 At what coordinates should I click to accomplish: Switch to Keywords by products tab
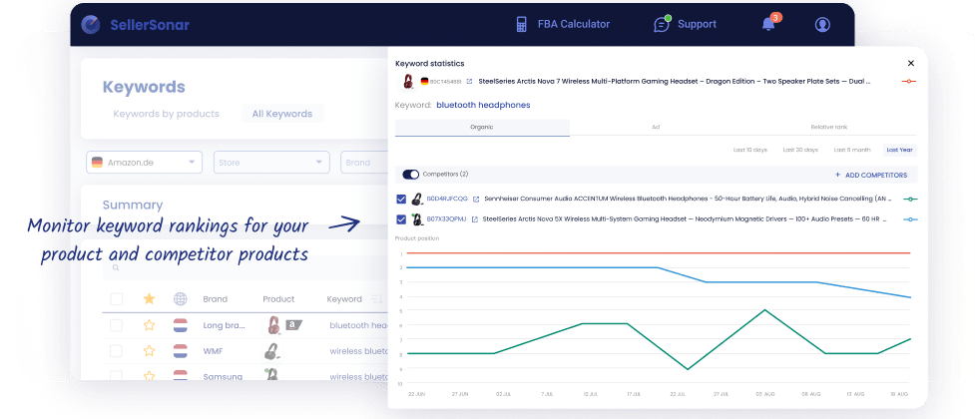pos(166,114)
